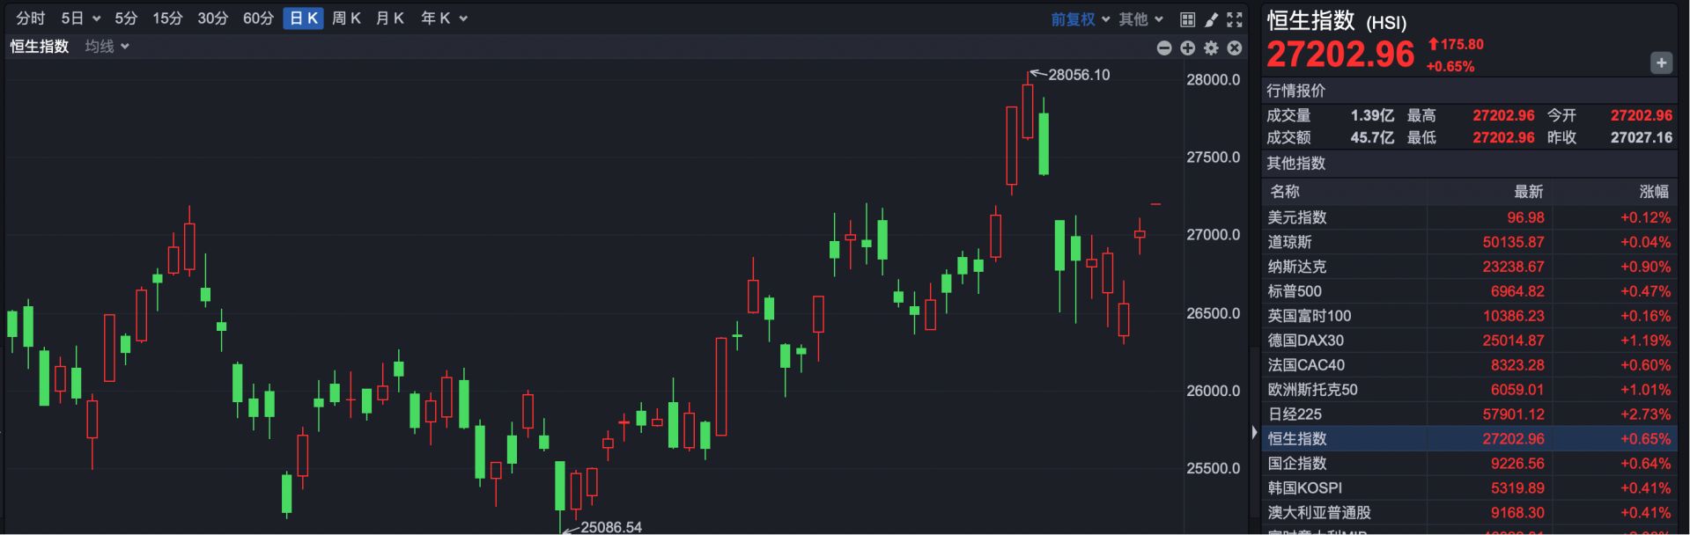The height and width of the screenshot is (535, 1690).
Task: Zoom out the chart with minus icon
Action: click(1164, 48)
